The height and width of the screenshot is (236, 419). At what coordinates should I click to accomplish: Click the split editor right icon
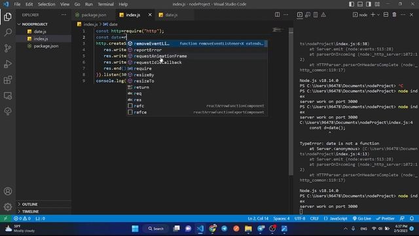[x=277, y=14]
